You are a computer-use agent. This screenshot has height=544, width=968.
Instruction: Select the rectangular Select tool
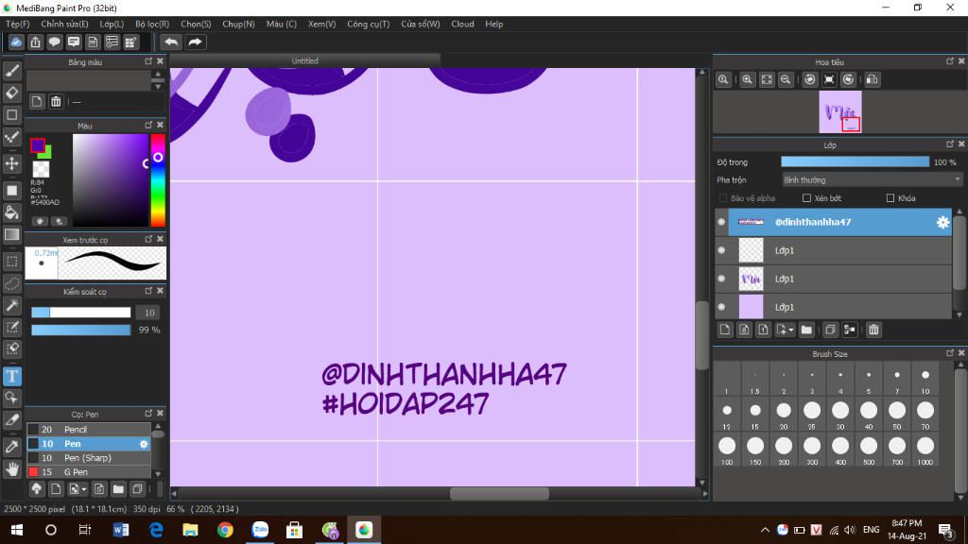11,262
